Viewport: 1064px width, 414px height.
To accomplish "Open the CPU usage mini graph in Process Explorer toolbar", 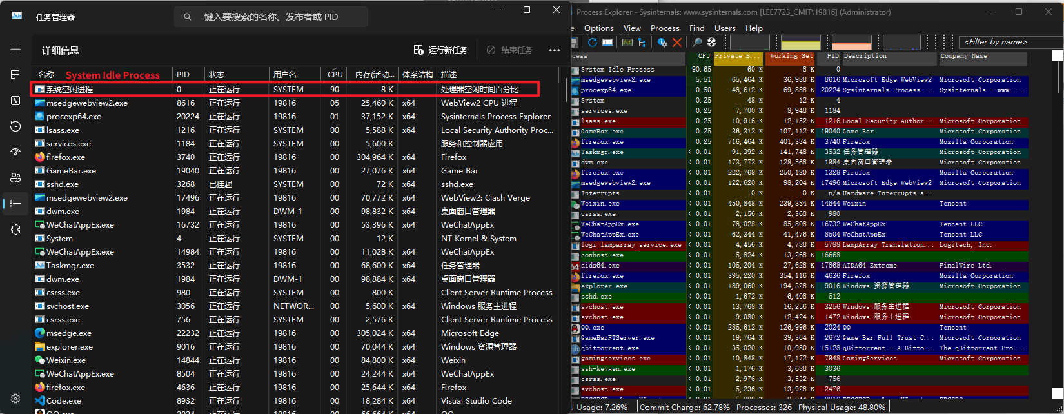I will [x=749, y=43].
